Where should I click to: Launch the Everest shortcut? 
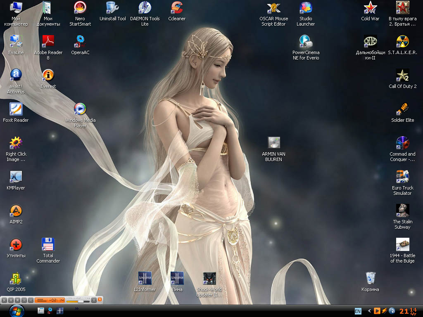pos(48,79)
